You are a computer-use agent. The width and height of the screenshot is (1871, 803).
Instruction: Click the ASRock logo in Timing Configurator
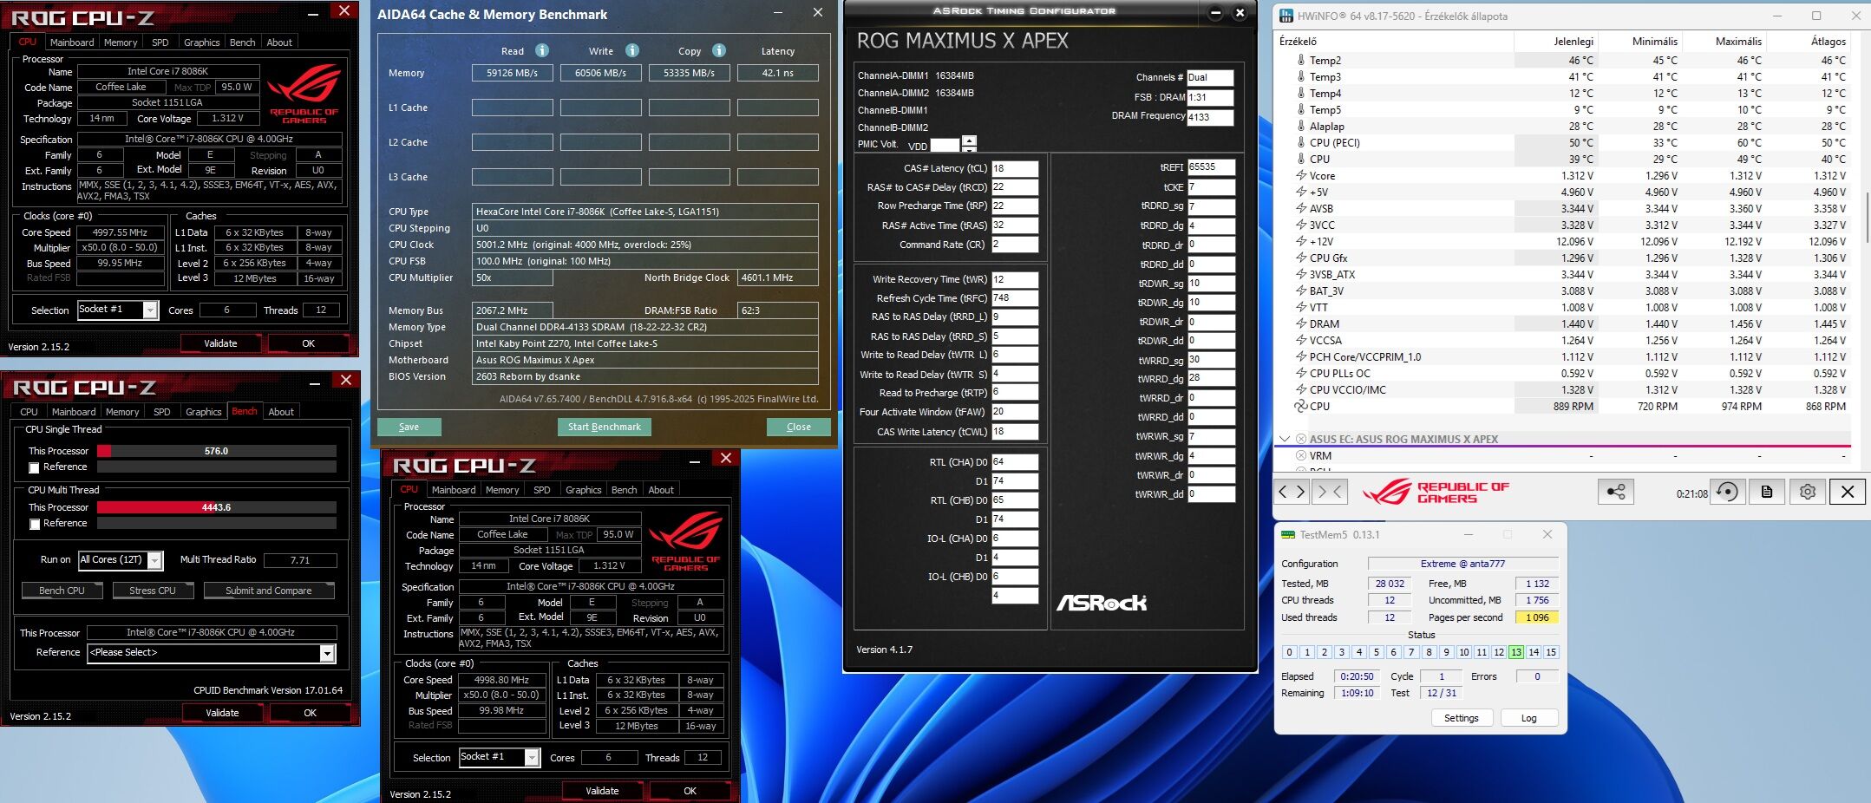click(x=1101, y=602)
